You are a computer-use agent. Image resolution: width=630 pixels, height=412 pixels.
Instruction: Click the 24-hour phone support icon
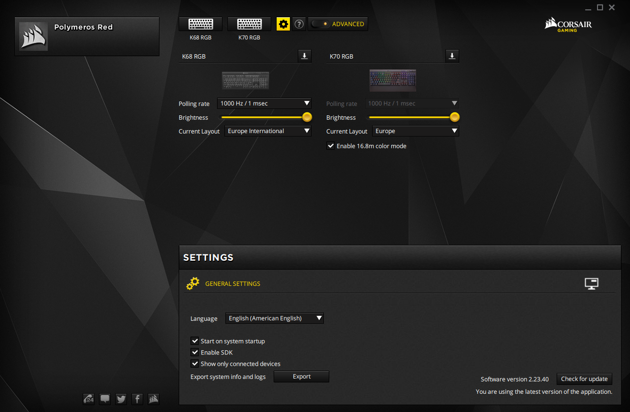(89, 399)
